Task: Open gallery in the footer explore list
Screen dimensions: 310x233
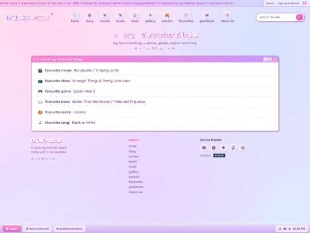Action: pyautogui.click(x=133, y=172)
